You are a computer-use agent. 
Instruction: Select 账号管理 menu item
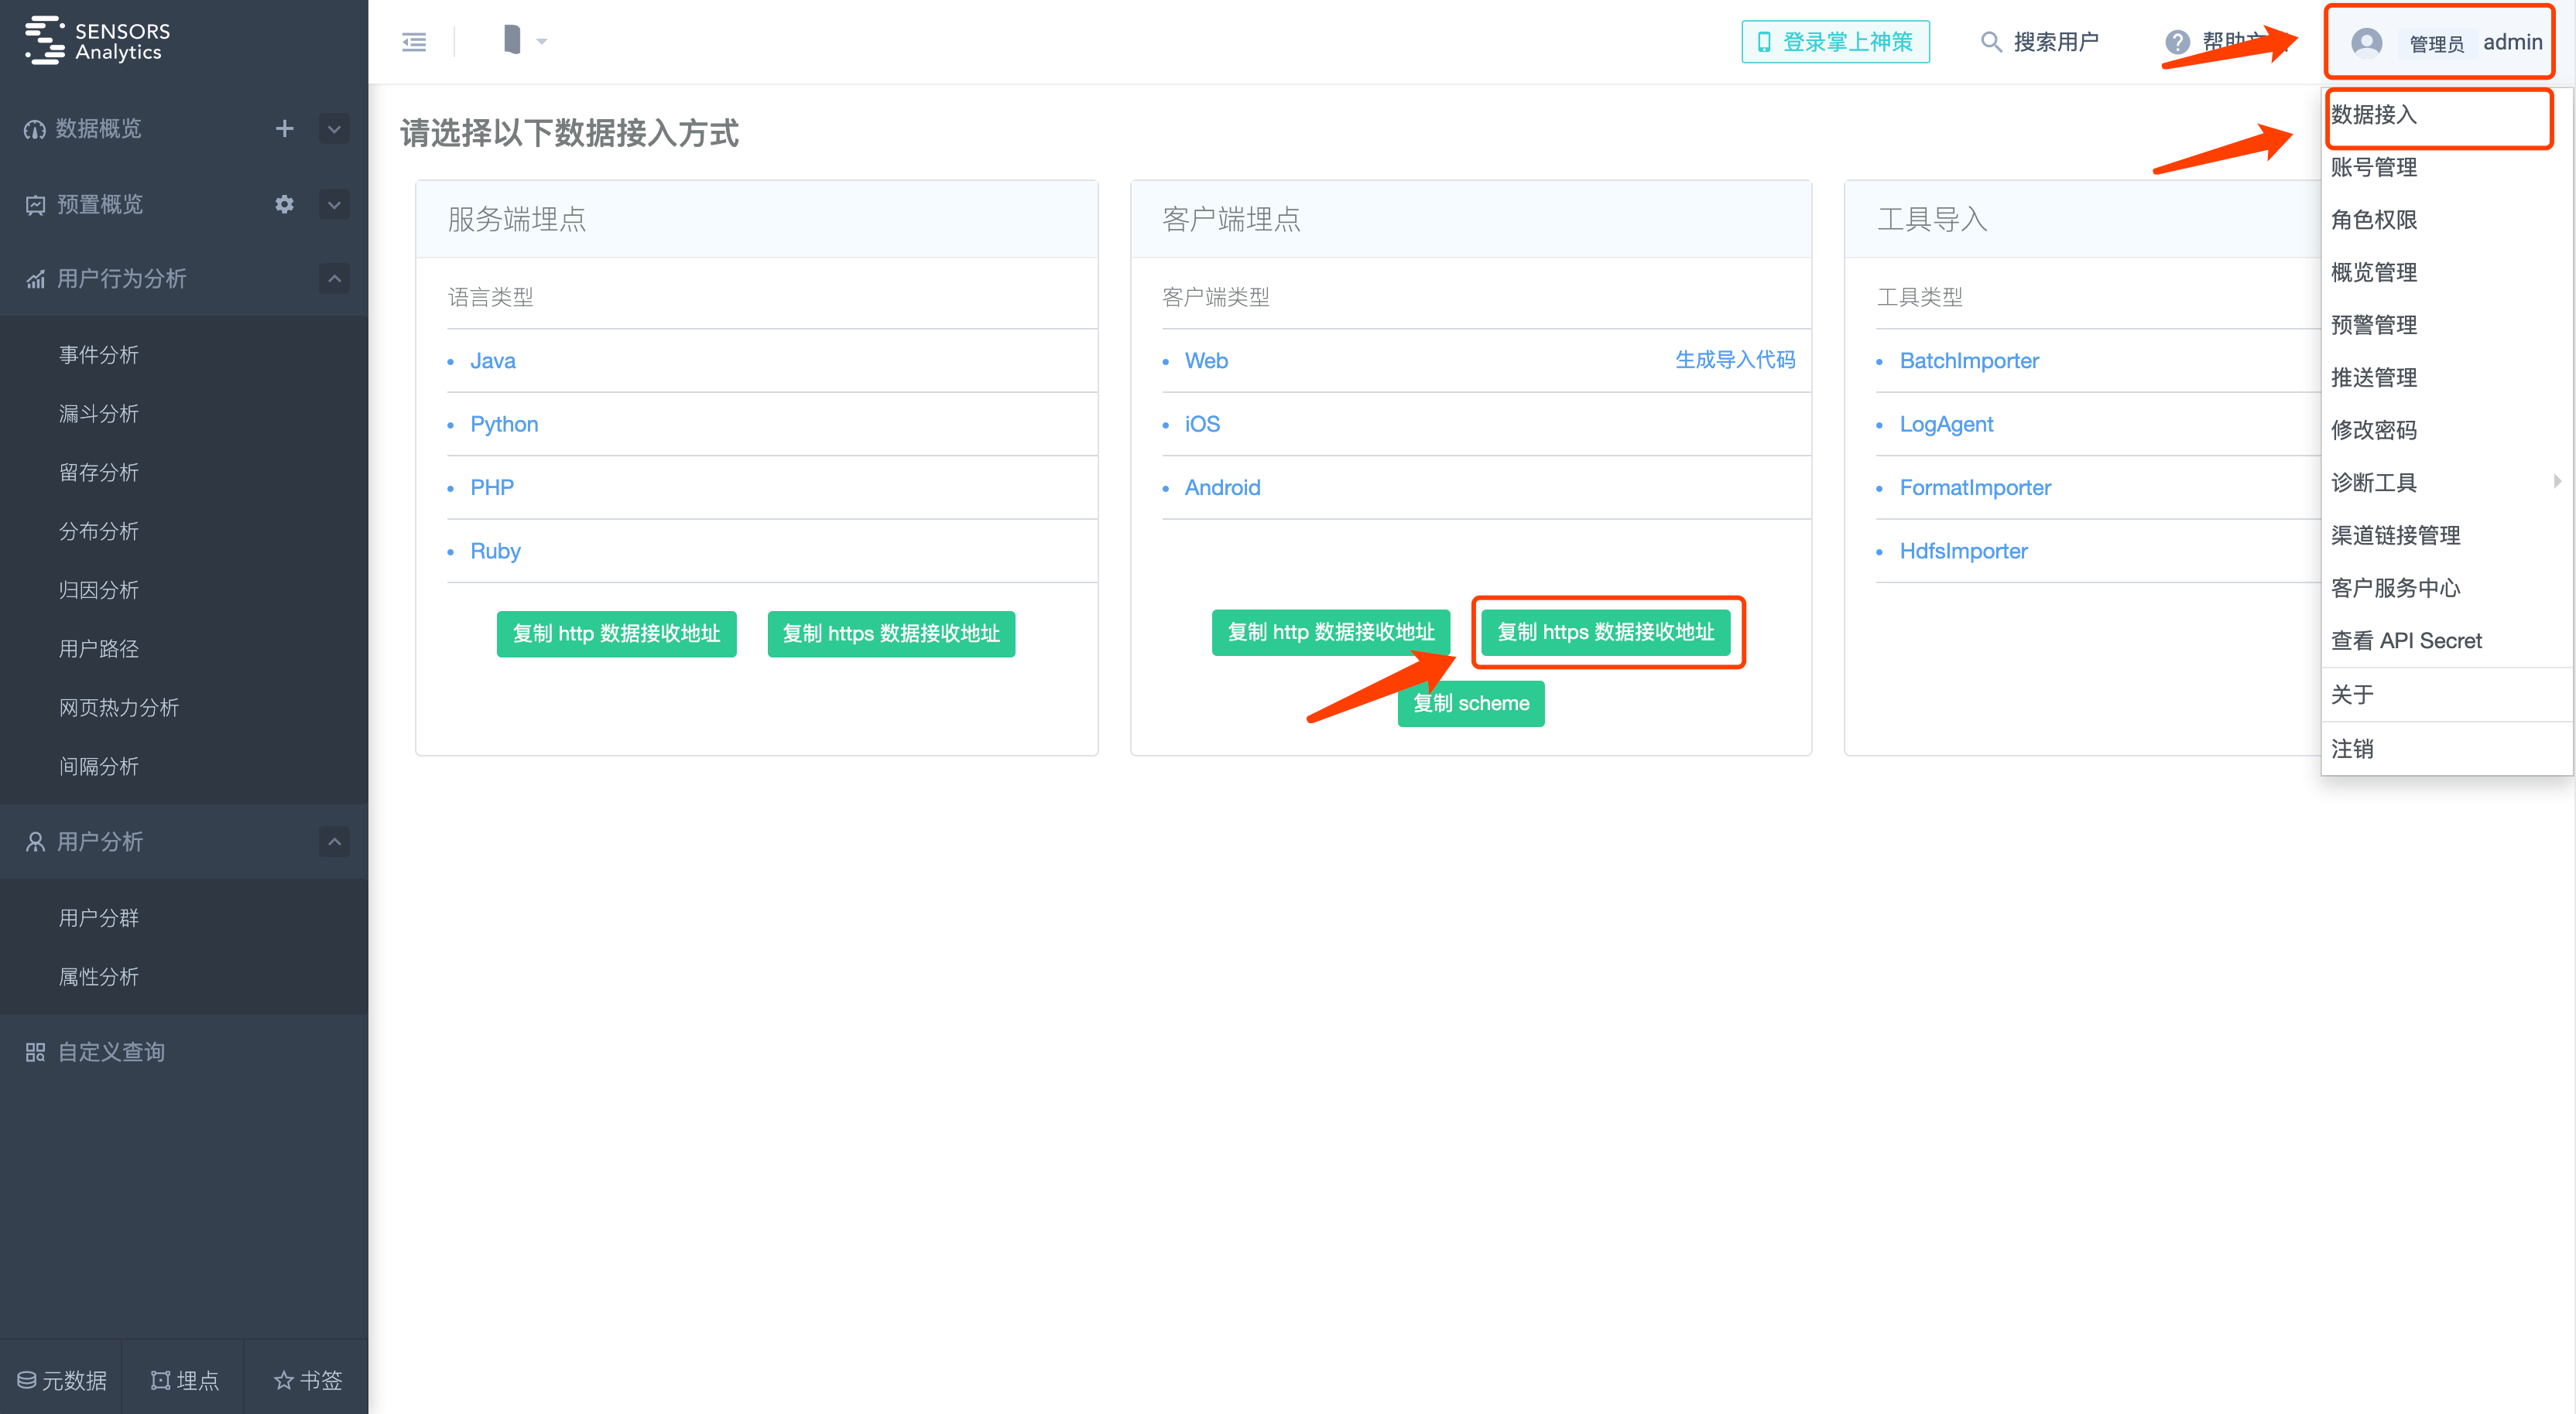[2373, 168]
